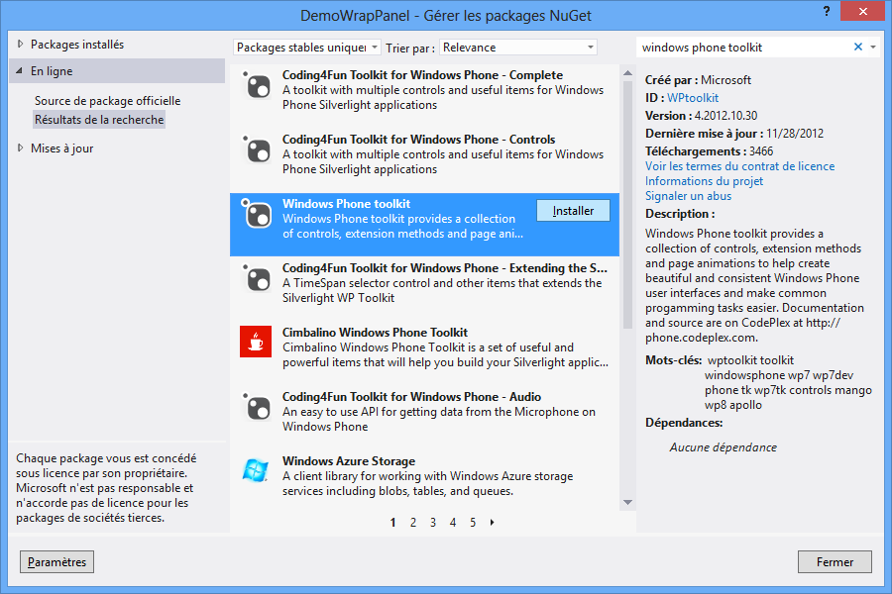The image size is (892, 594).
Task: Click the Windows Phone toolkit package icon
Action: point(256,214)
